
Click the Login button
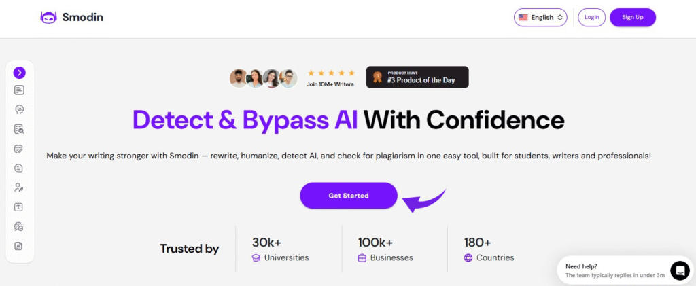(x=591, y=18)
